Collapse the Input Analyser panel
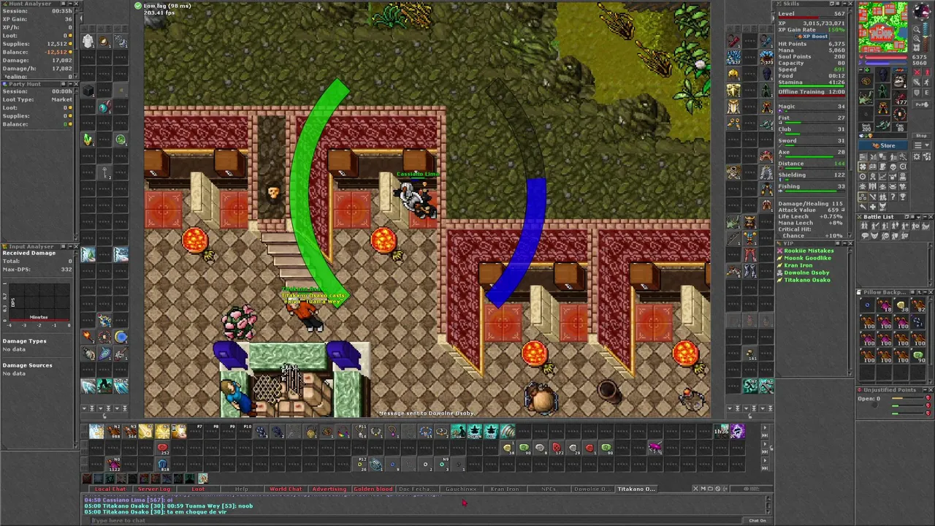This screenshot has width=935, height=526. (x=70, y=247)
